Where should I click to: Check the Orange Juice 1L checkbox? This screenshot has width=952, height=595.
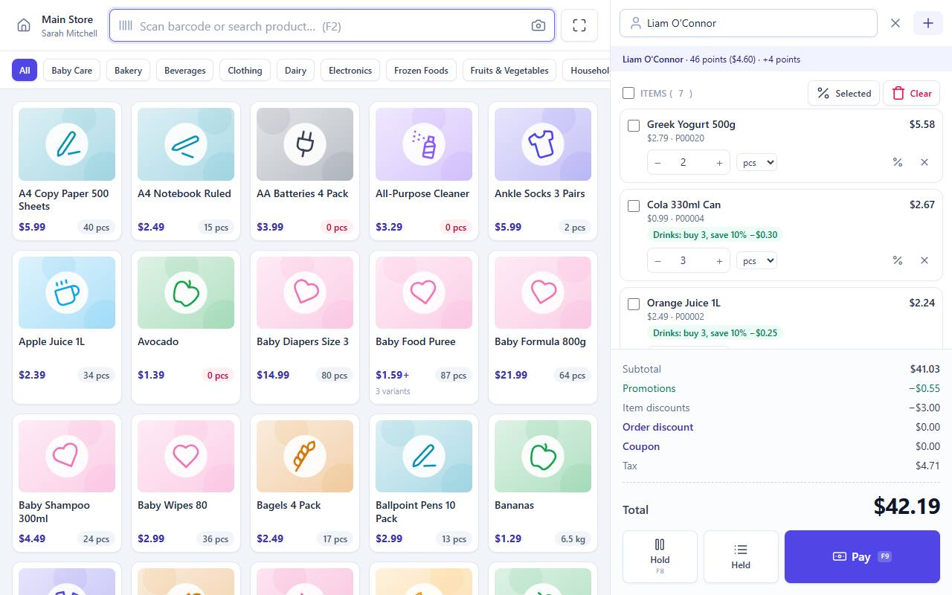(634, 304)
